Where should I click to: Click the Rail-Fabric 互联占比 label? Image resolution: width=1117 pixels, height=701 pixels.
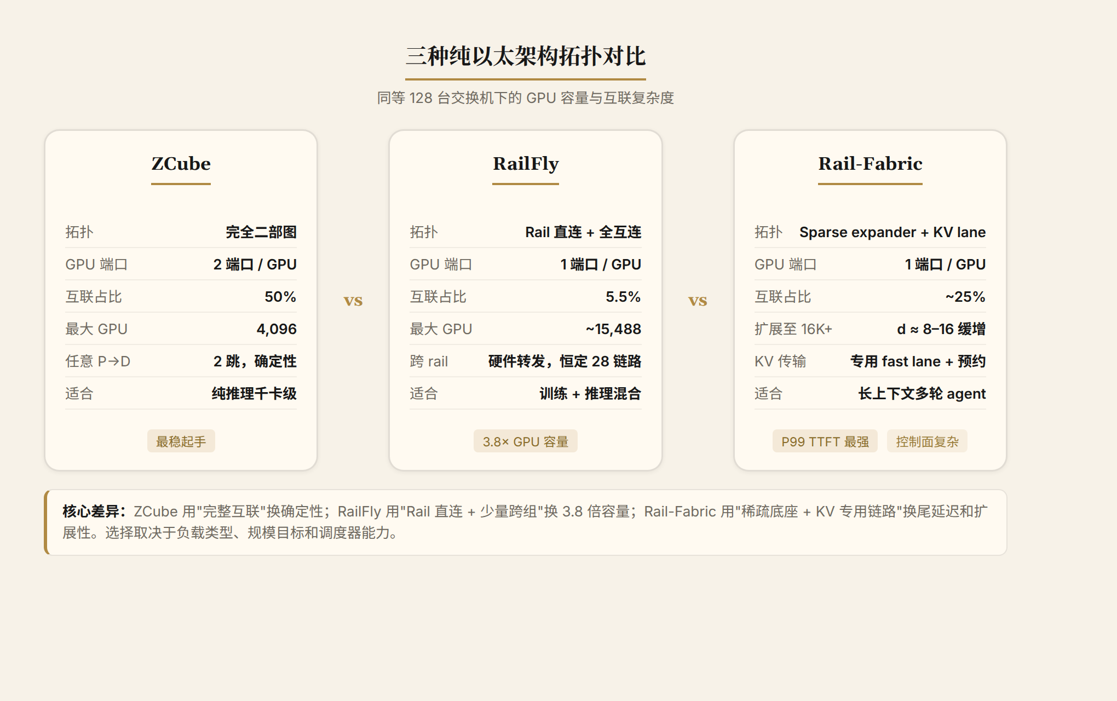pyautogui.click(x=782, y=297)
